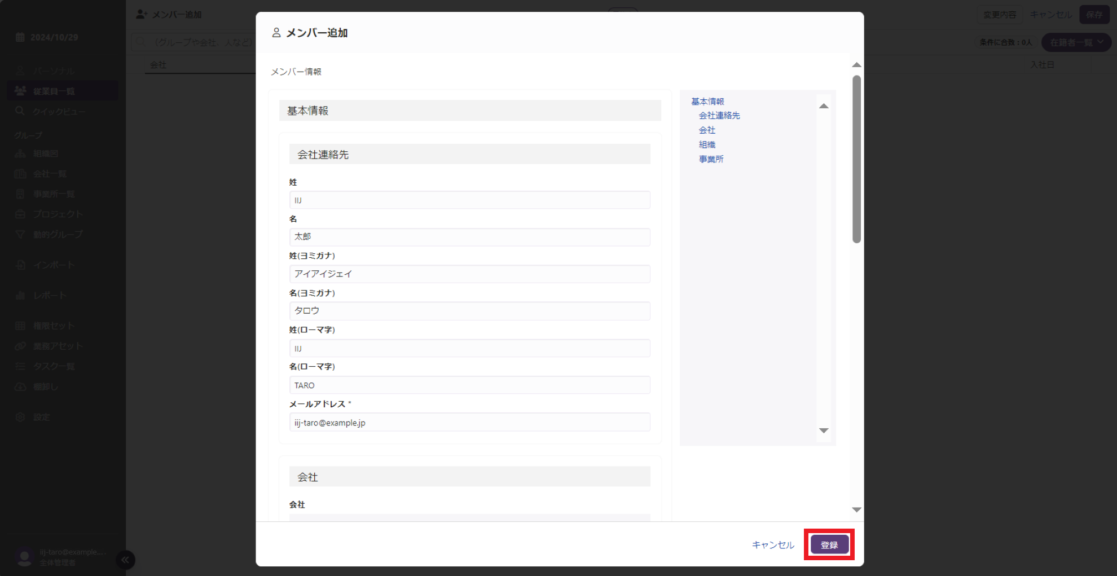The height and width of the screenshot is (576, 1117).
Task: Select 従業員一覧 in the sidebar menu
Action: (x=54, y=91)
